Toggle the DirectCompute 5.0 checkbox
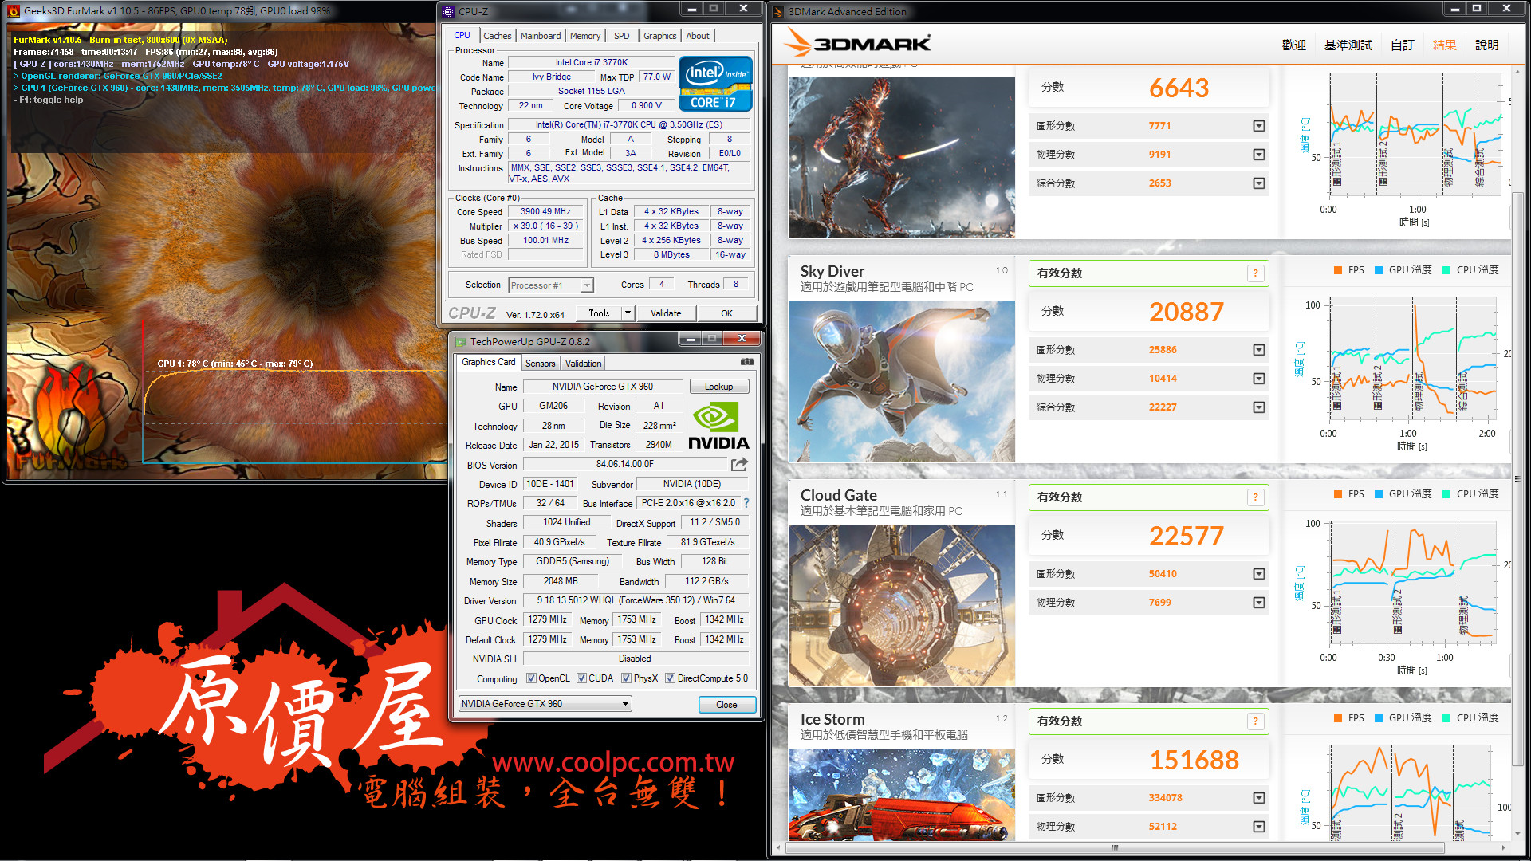1531x861 pixels. tap(670, 678)
